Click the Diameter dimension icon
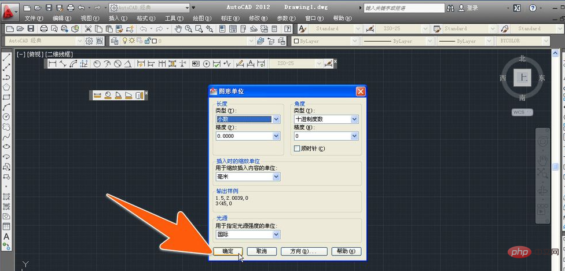The width and height of the screenshot is (565, 271). pyautogui.click(x=118, y=64)
